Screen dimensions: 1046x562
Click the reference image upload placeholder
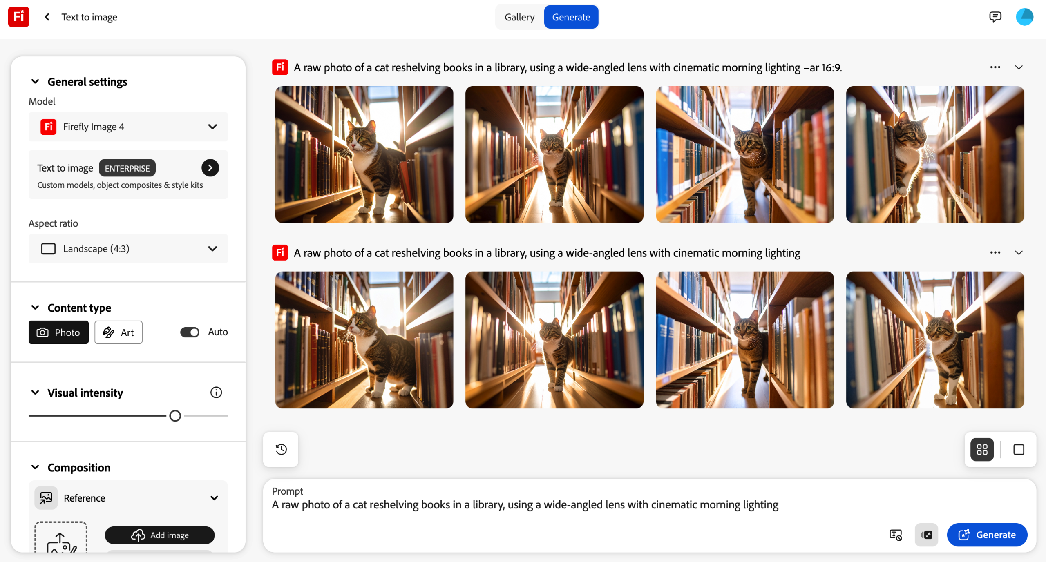click(61, 537)
